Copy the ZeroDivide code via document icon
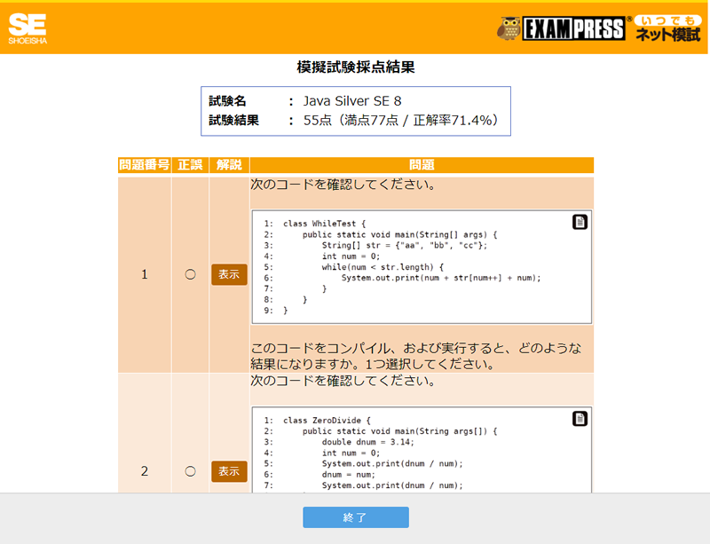The width and height of the screenshot is (710, 544). 580,419
